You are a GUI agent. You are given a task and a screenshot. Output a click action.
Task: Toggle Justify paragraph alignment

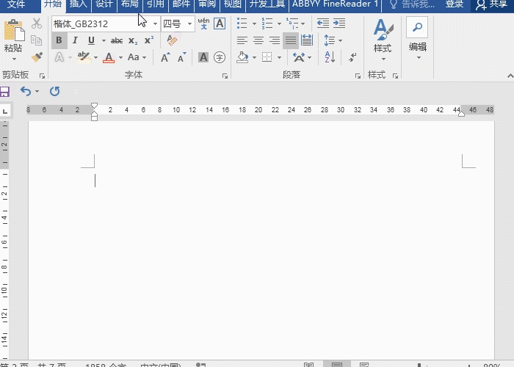coord(291,40)
